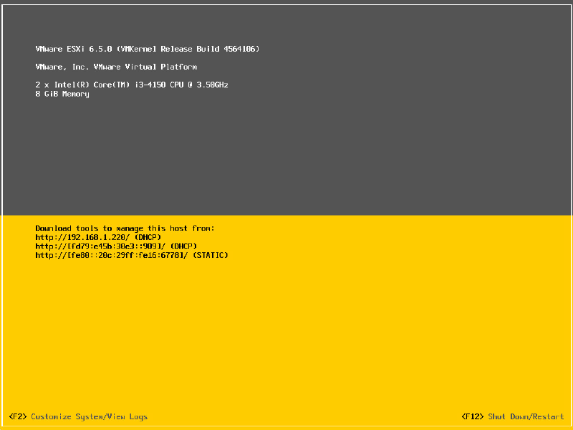
Task: Select the <F2> key label
Action: pos(17,416)
